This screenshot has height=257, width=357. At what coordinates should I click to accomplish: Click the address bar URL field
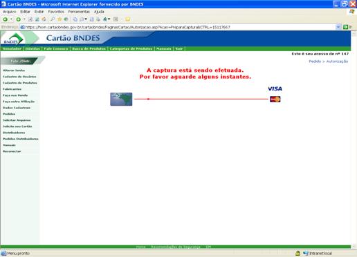coord(178,27)
